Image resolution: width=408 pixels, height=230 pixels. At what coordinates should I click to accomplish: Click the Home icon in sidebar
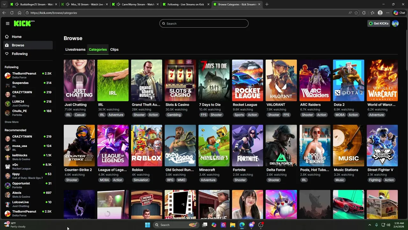(7, 37)
